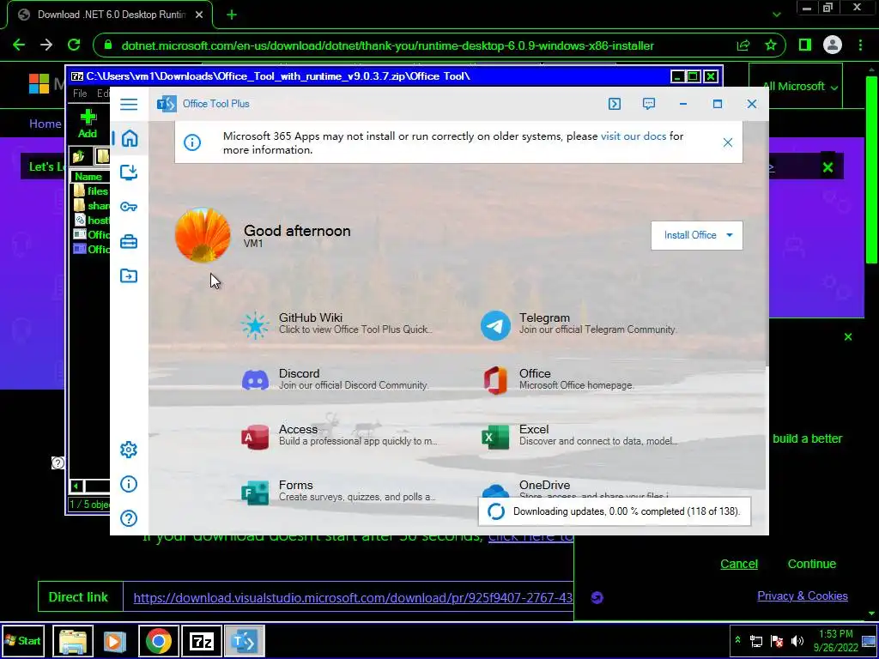
Task: Click the volume speaker tray icon
Action: pyautogui.click(x=797, y=640)
